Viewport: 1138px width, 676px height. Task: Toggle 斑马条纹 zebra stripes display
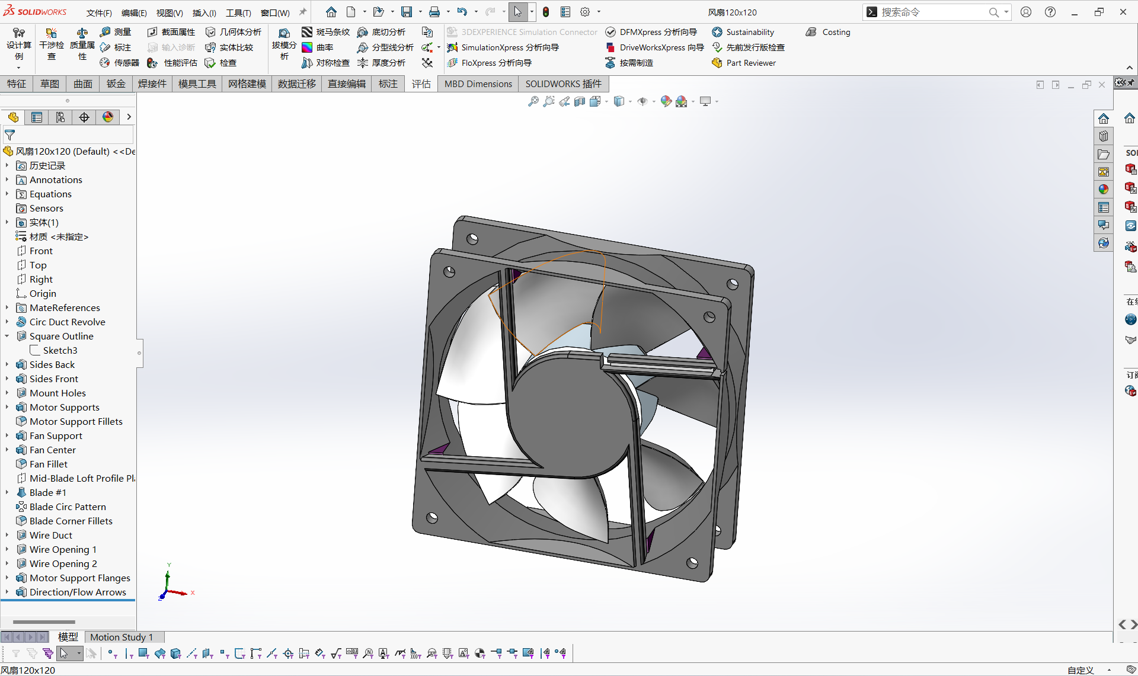point(325,32)
